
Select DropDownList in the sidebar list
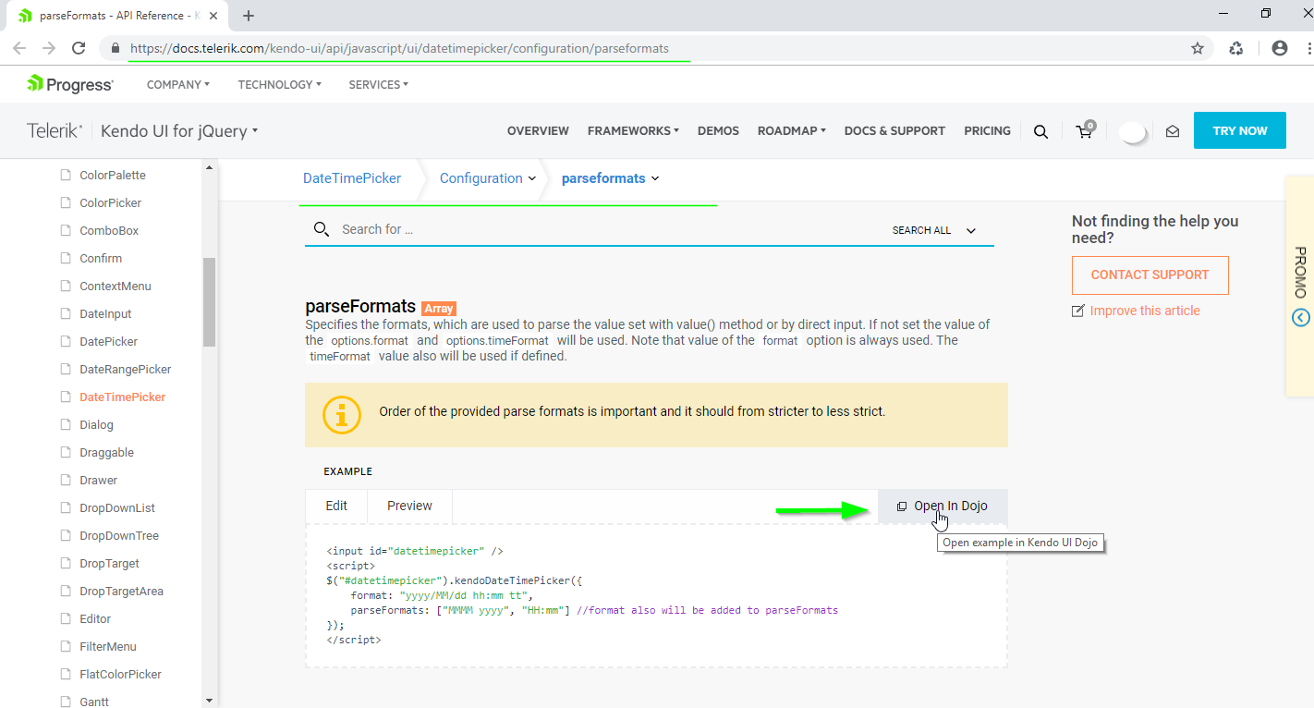click(117, 507)
